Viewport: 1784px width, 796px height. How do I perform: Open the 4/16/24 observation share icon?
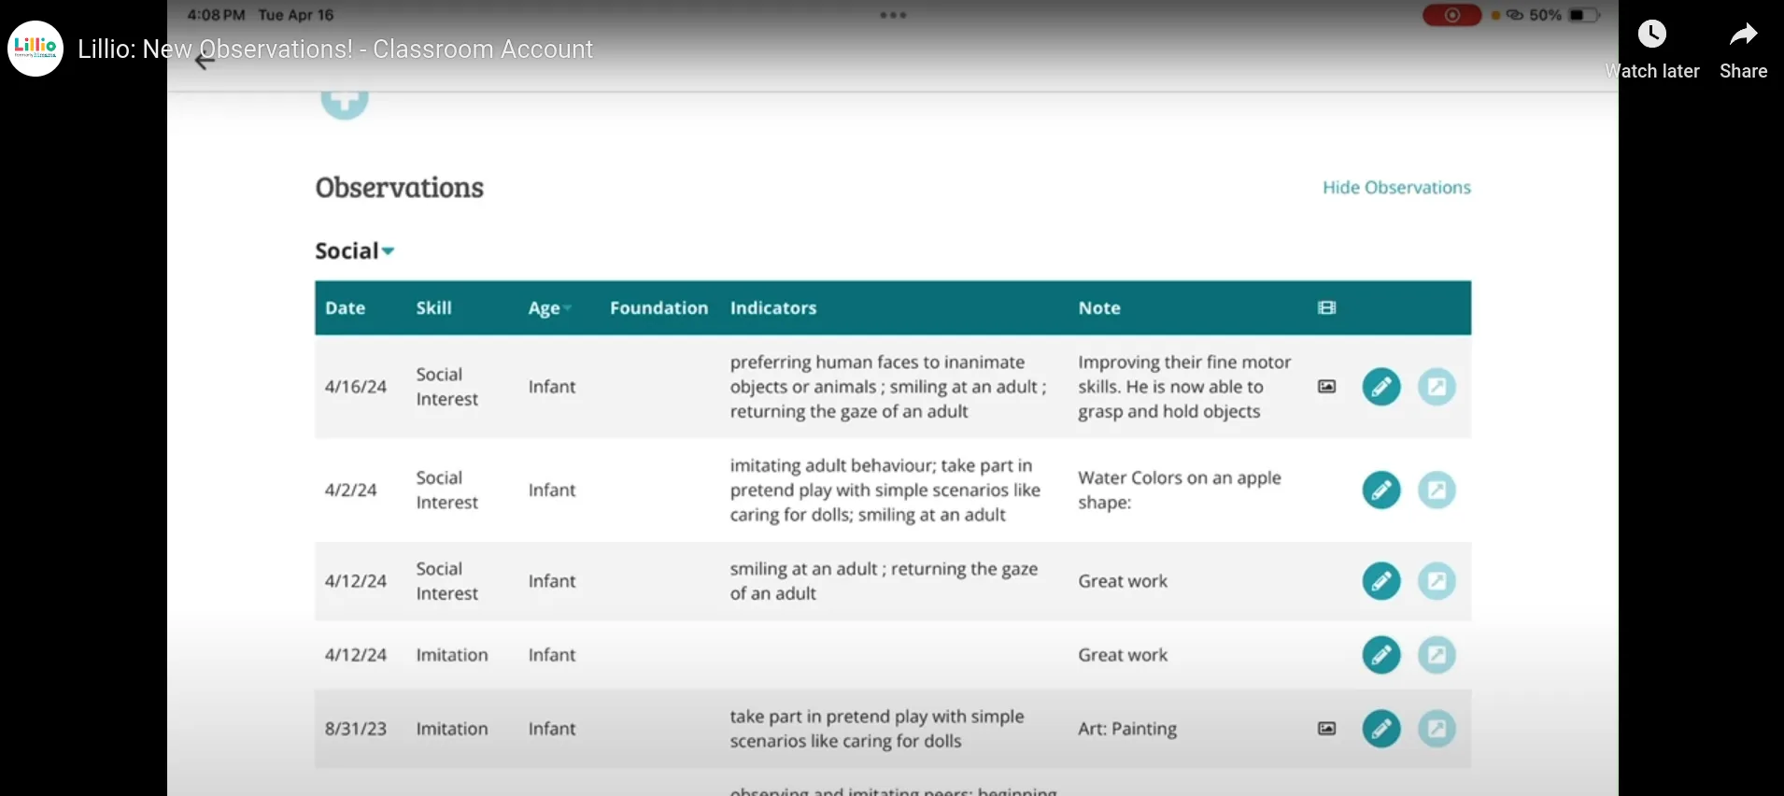coord(1437,387)
